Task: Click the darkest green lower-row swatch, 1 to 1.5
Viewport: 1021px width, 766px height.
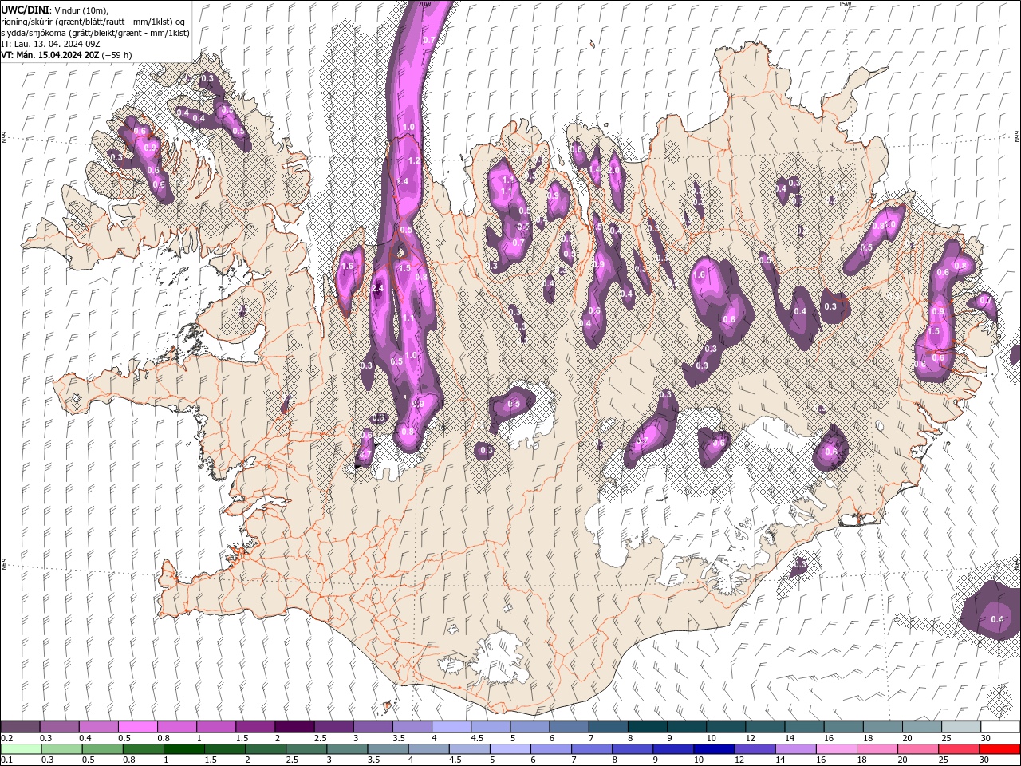Action: pos(183,748)
